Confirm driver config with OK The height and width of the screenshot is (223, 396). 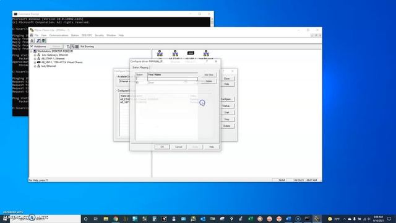(x=162, y=147)
